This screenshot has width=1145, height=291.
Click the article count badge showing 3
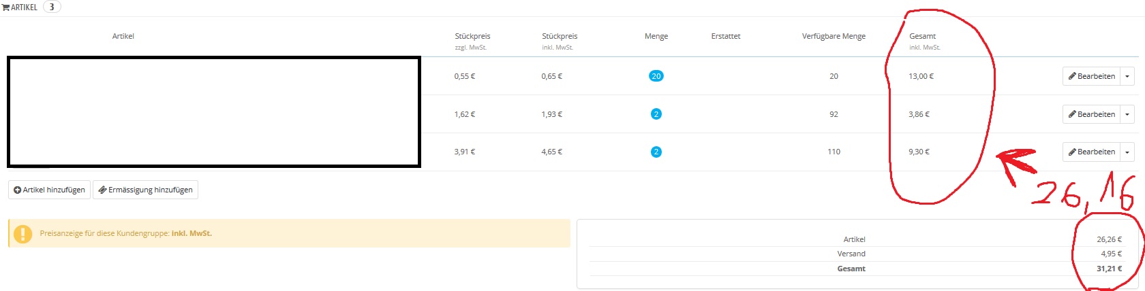coord(52,7)
